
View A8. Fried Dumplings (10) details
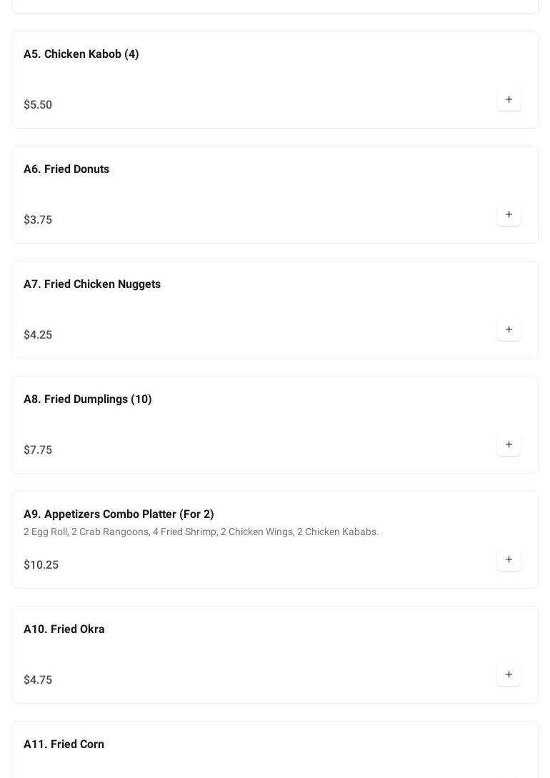(88, 399)
